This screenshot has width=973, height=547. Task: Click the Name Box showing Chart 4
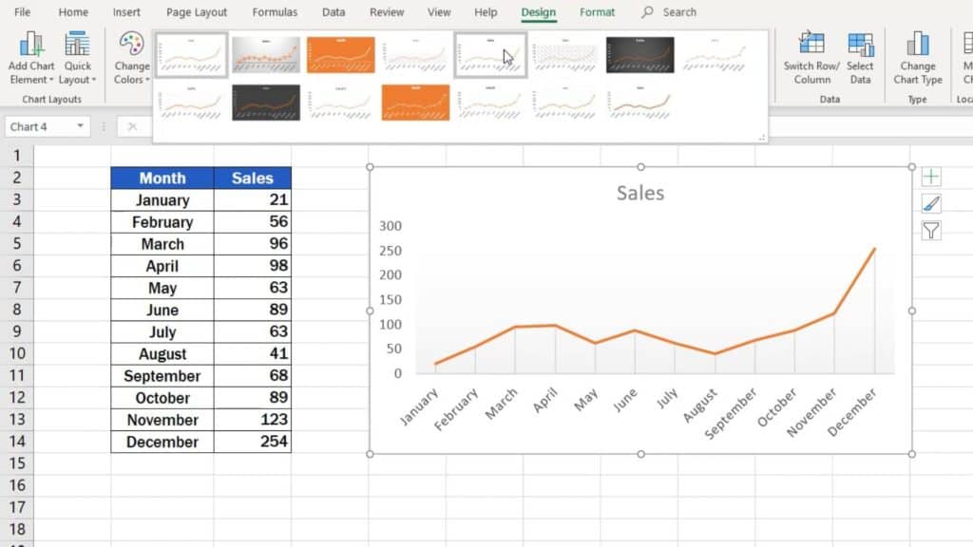(40, 126)
